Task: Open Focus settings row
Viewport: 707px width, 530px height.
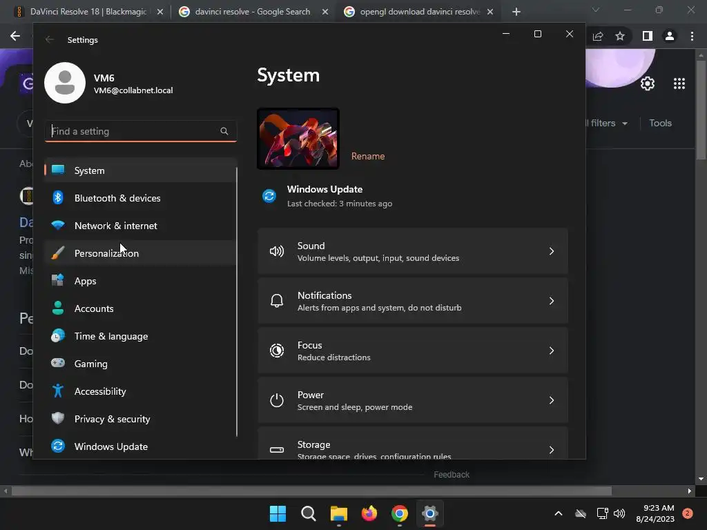Action: click(413, 350)
